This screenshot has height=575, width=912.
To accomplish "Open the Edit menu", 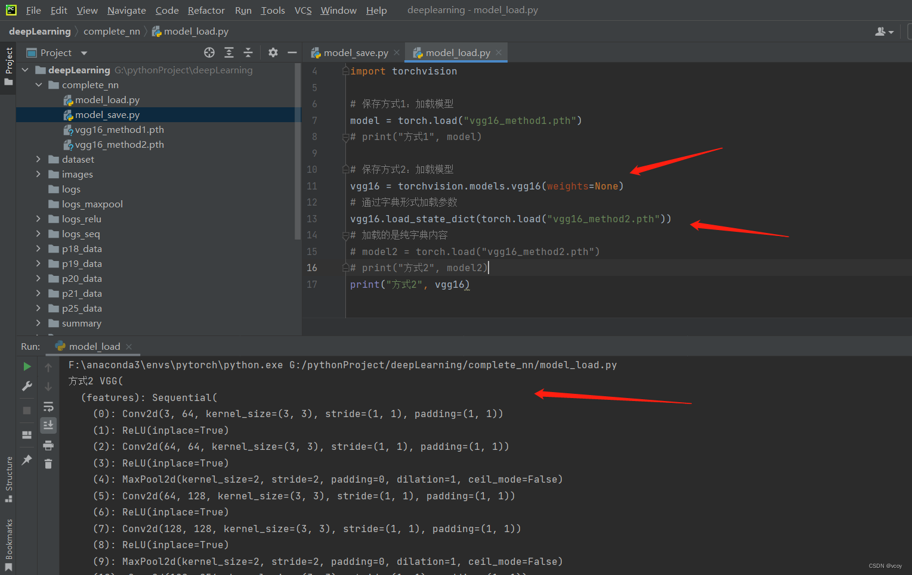I will [x=58, y=10].
